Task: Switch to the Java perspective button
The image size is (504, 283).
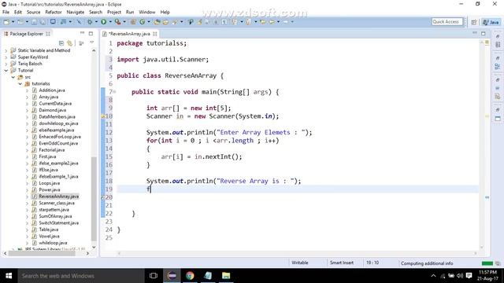Action: pos(491,22)
